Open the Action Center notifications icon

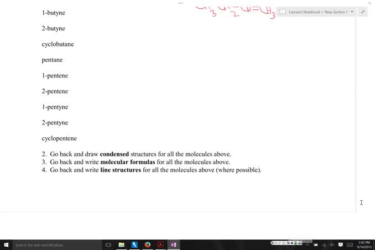[x=341, y=244]
